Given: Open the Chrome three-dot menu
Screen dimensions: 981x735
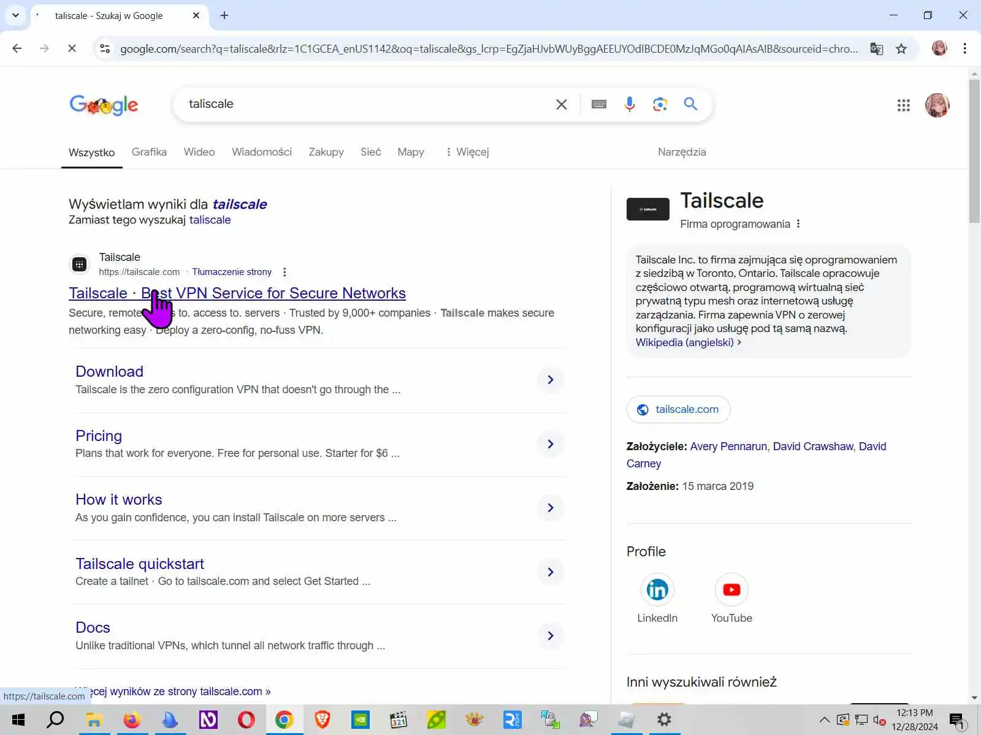Looking at the screenshot, I should tap(965, 48).
